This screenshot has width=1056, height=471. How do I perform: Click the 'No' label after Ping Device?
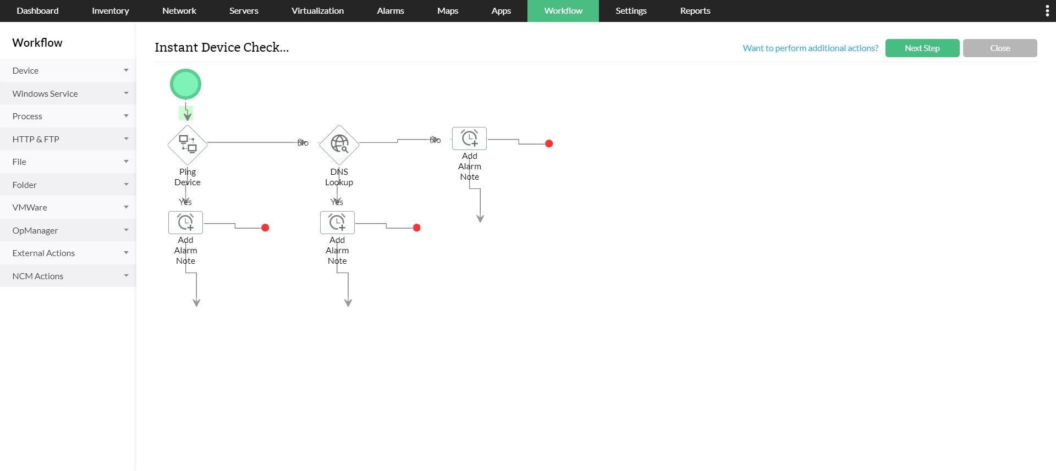coord(303,143)
